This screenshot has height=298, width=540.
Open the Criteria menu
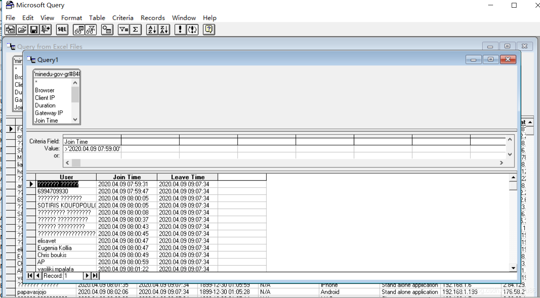coord(123,18)
